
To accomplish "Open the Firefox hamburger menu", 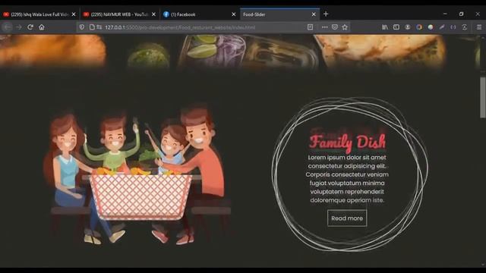I will pyautogui.click(x=479, y=27).
